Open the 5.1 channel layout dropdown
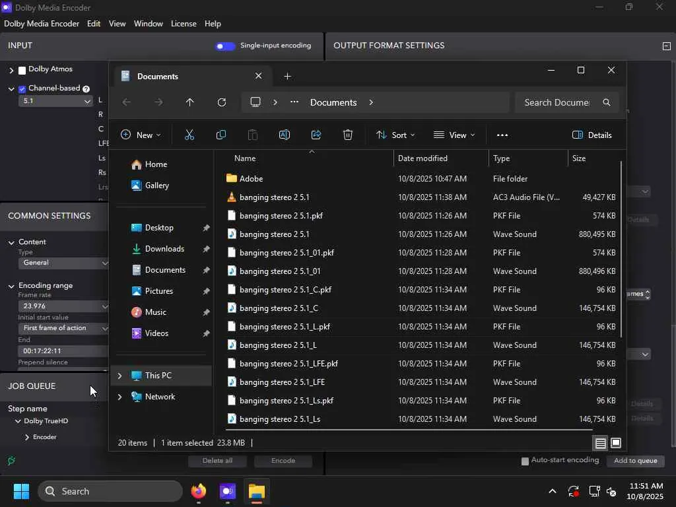676x507 pixels. coord(55,101)
